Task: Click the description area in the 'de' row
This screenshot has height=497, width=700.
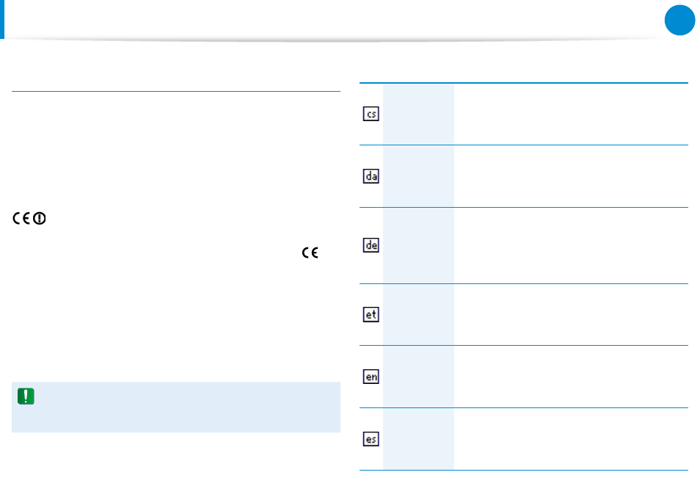Action: [x=571, y=246]
